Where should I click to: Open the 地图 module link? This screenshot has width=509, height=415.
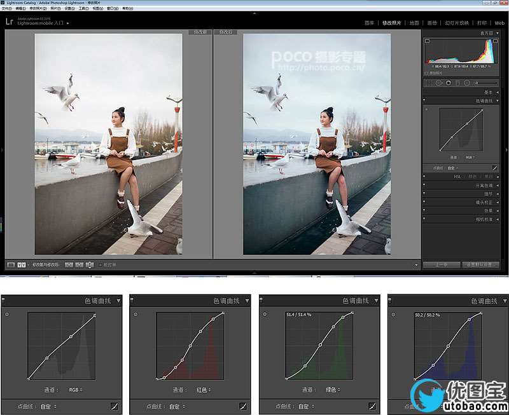414,23
